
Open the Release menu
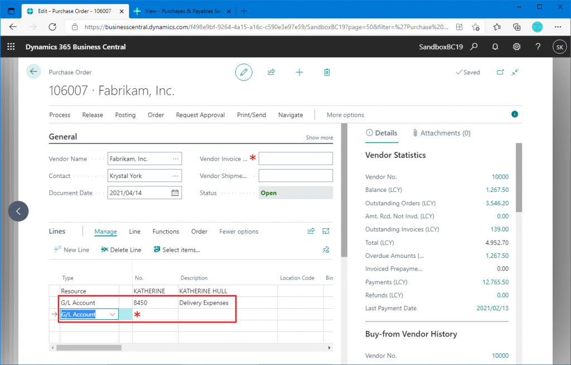[93, 115]
